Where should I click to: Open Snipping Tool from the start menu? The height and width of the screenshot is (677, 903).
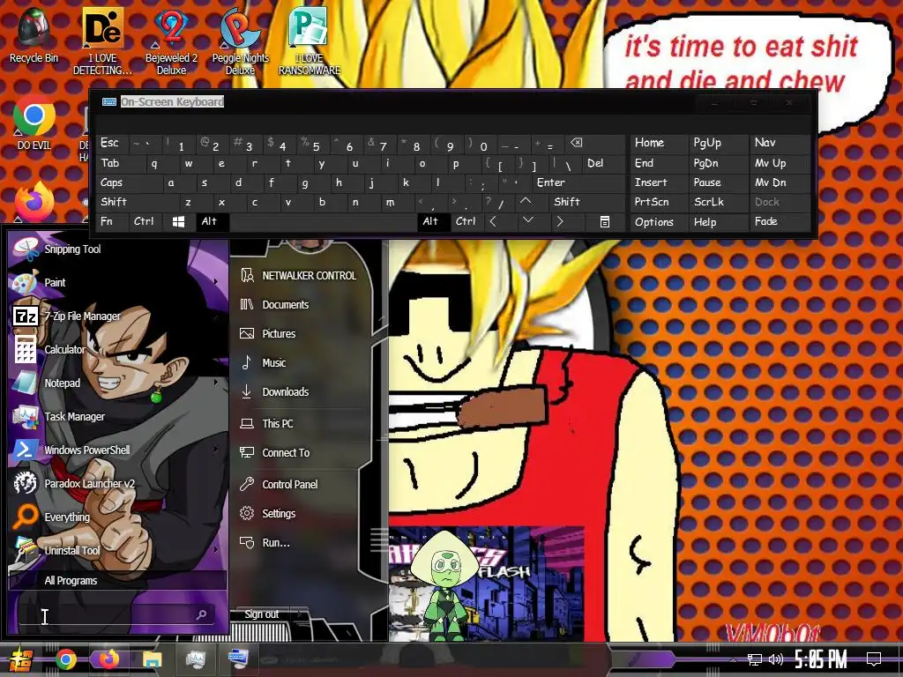72,249
